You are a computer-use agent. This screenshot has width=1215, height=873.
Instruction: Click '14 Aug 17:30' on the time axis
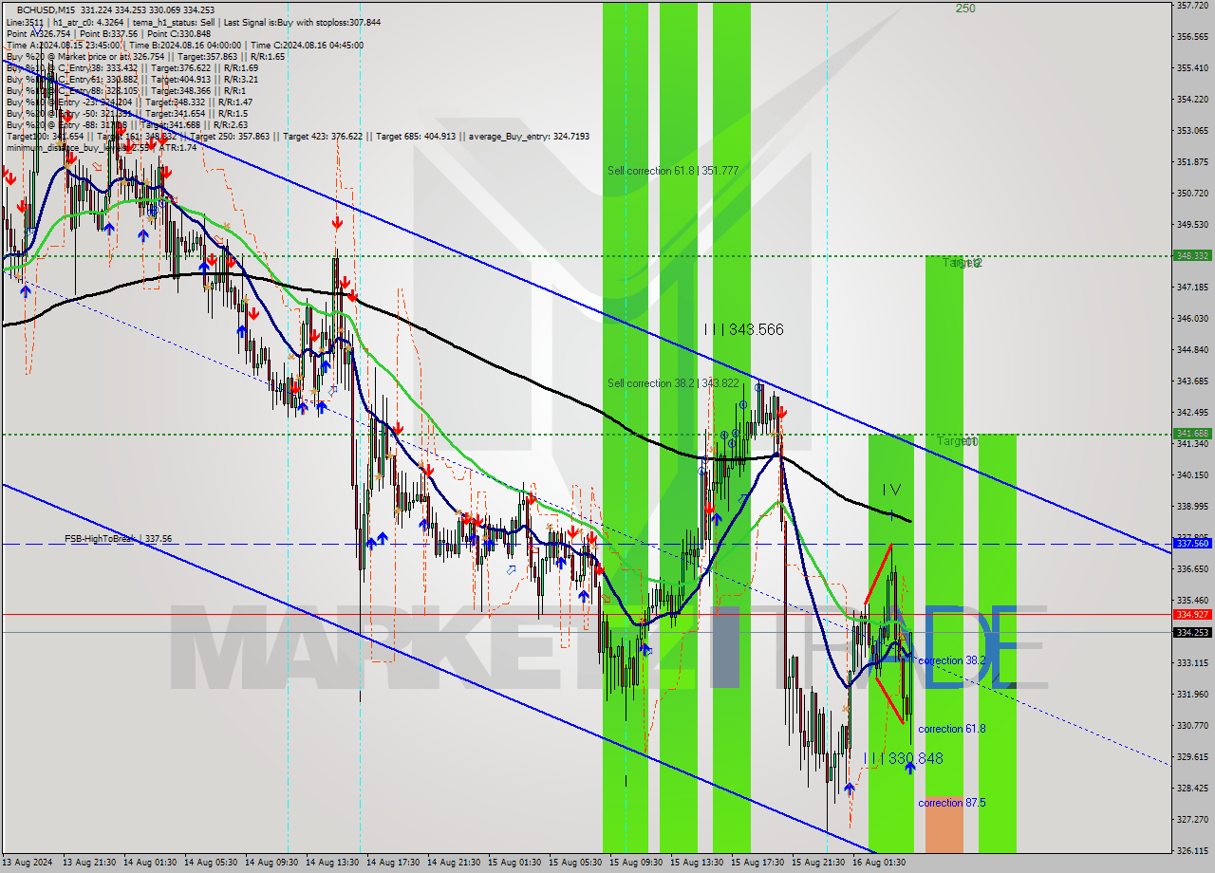point(393,863)
